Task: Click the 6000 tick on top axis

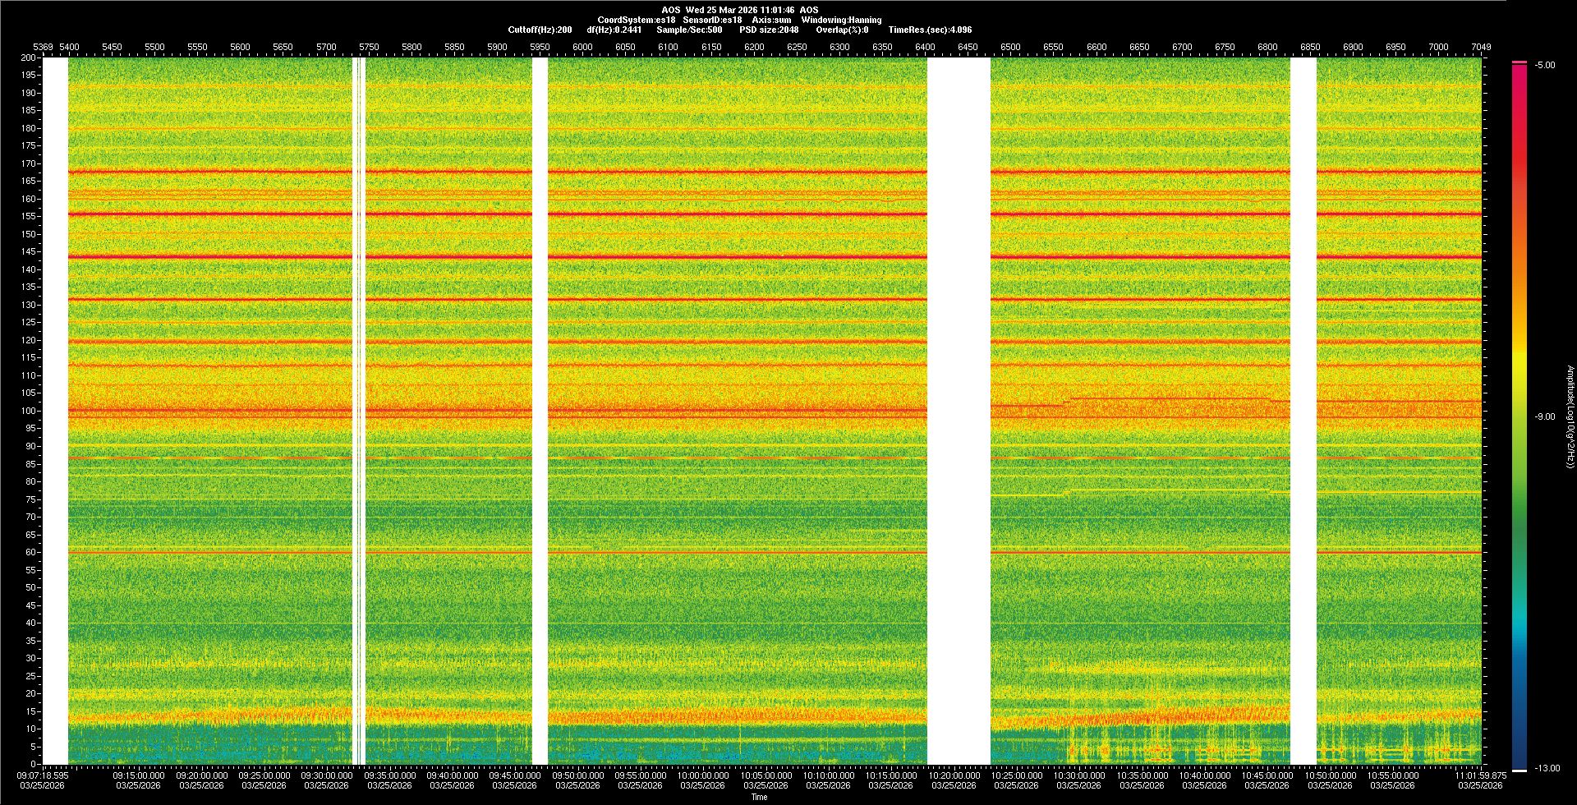Action: (x=582, y=48)
